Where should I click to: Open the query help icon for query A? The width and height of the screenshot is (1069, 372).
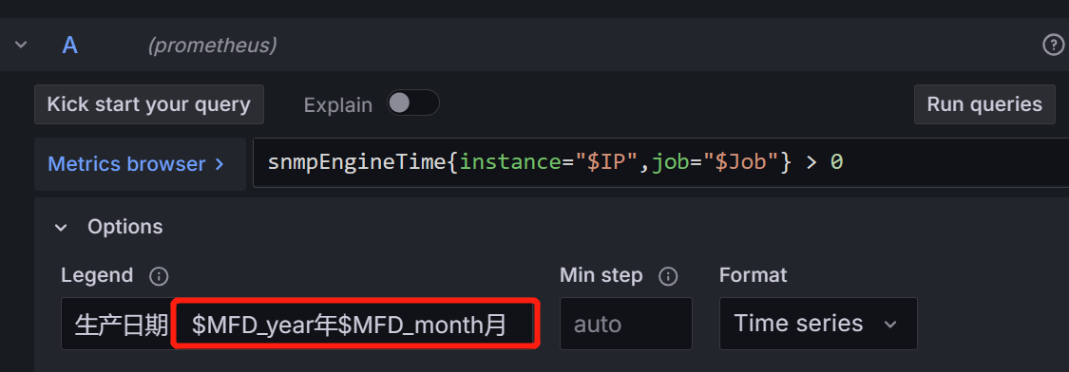click(x=1053, y=46)
